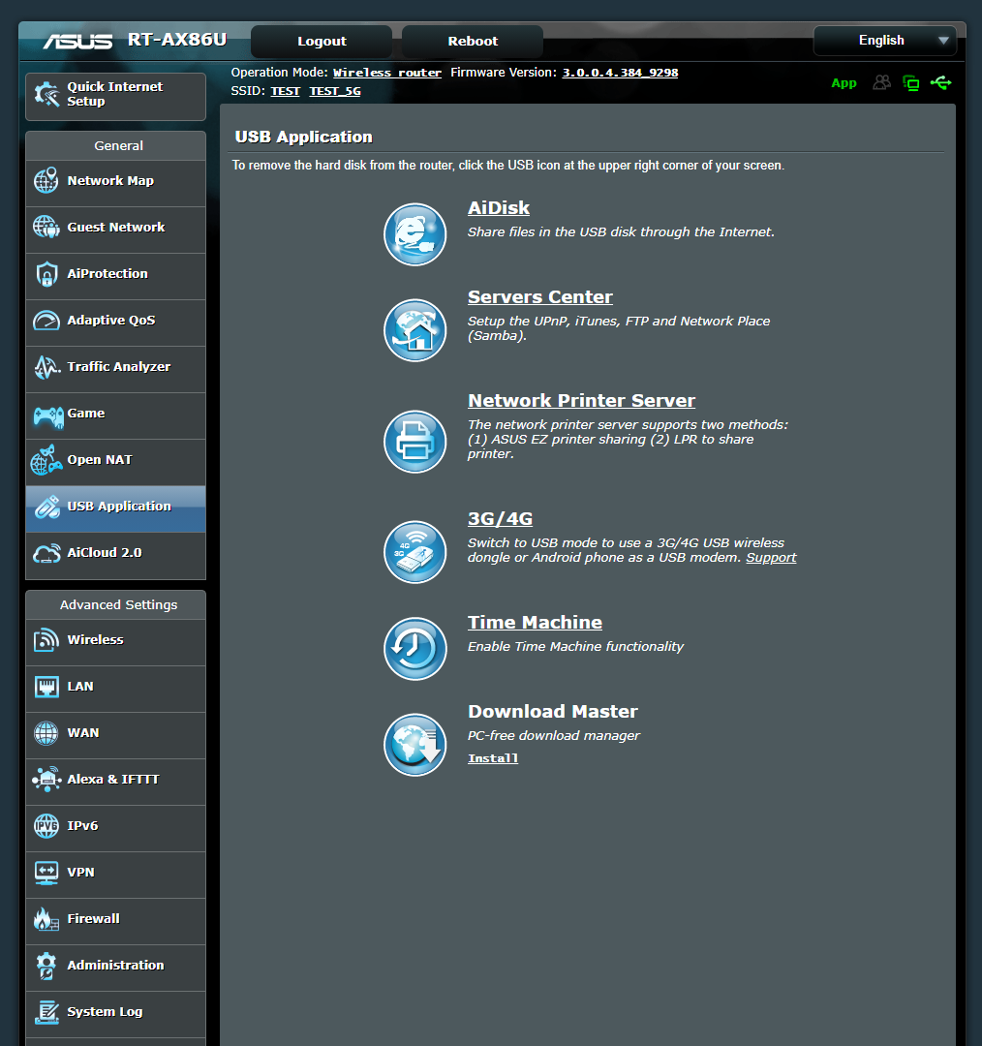Click the network clients monitor icon in header

pyautogui.click(x=910, y=82)
